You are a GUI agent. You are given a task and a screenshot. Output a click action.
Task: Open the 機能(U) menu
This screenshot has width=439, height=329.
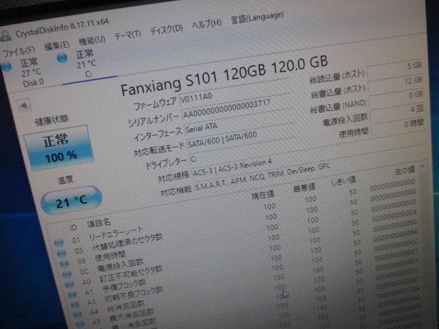pyautogui.click(x=92, y=40)
